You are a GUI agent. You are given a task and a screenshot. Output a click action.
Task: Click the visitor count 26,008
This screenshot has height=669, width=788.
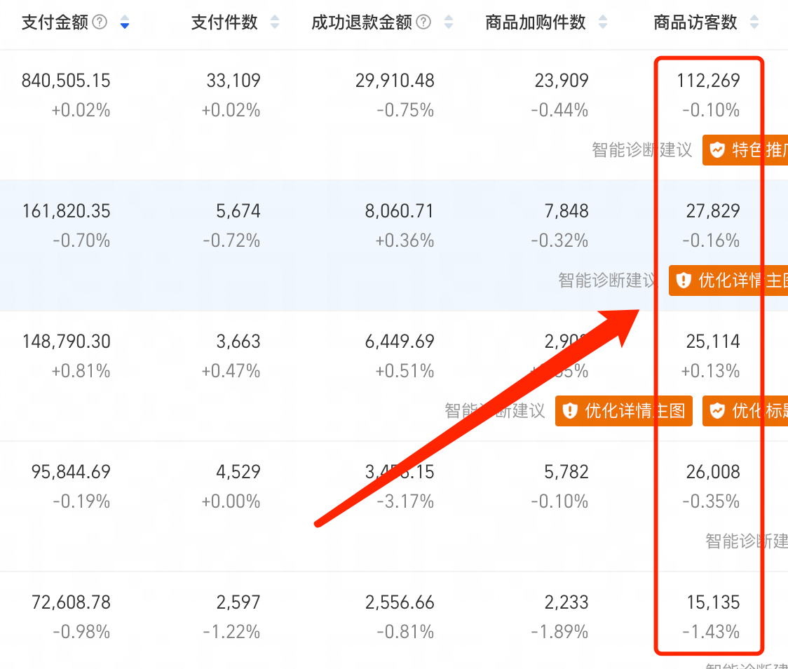[x=713, y=472]
